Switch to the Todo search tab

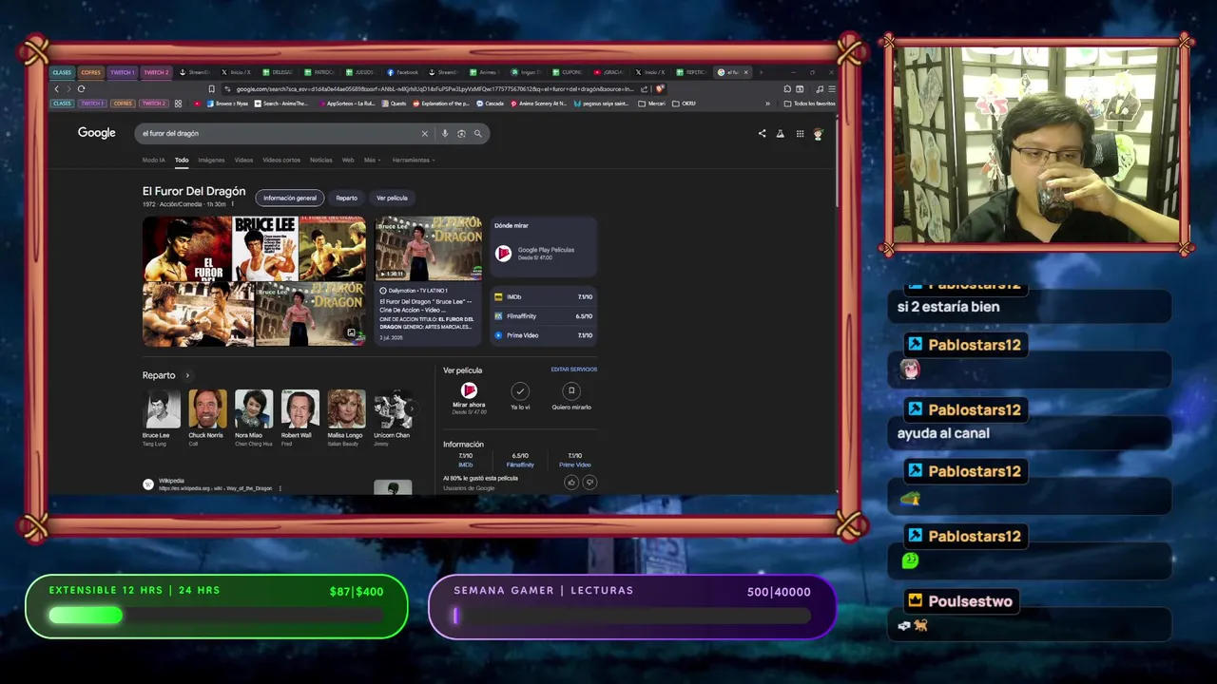[182, 160]
